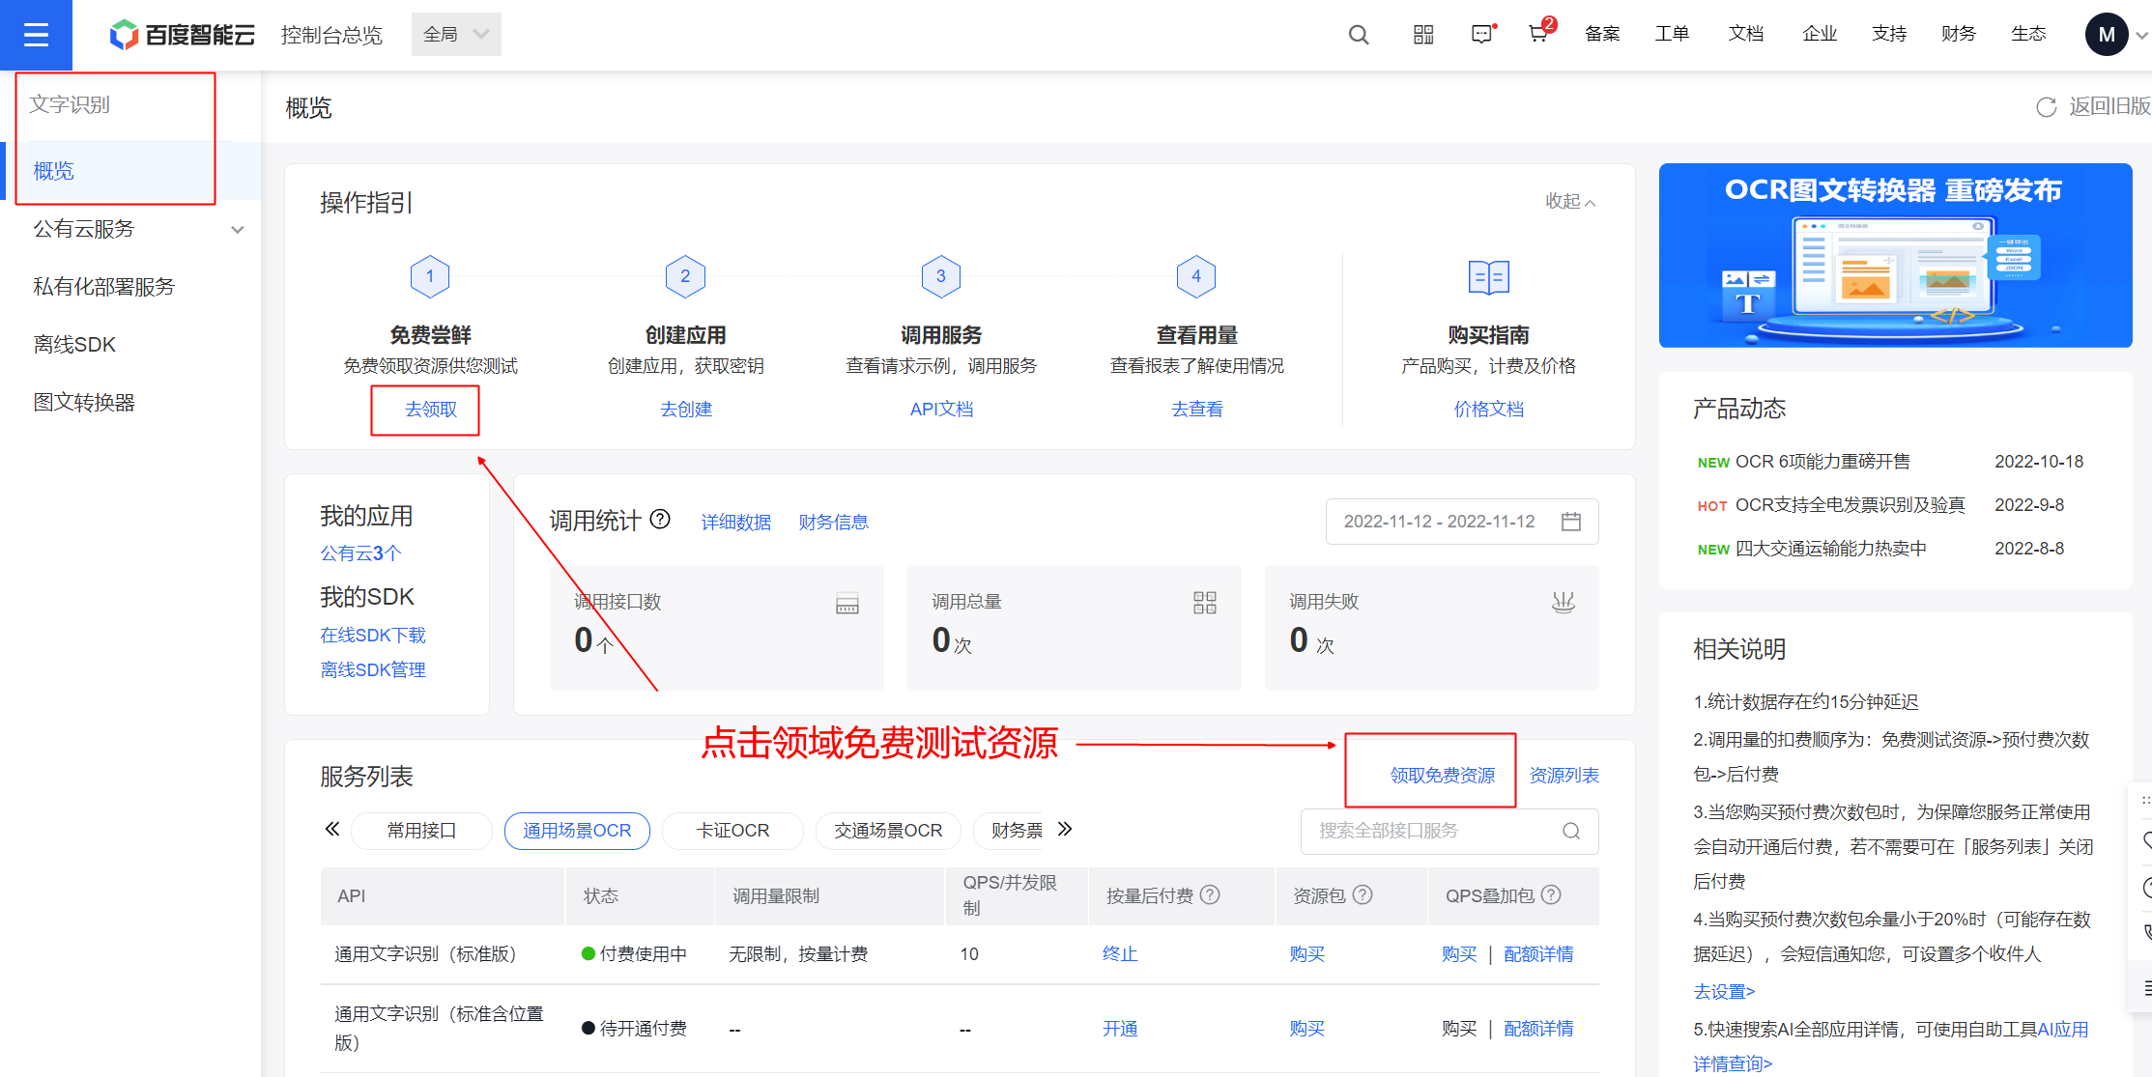
Task: Open 离线SDK in sidebar
Action: (74, 345)
